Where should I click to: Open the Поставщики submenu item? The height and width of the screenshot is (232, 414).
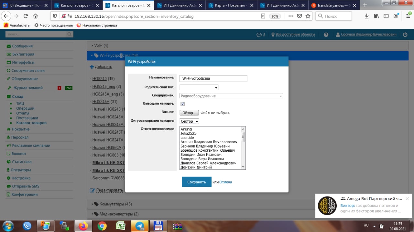coord(27,118)
